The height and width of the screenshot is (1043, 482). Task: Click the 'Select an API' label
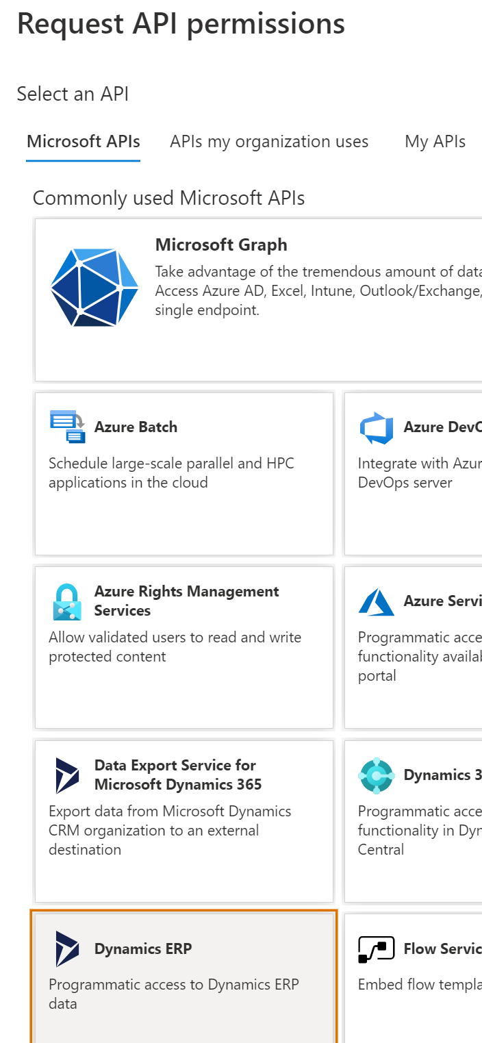(x=73, y=94)
